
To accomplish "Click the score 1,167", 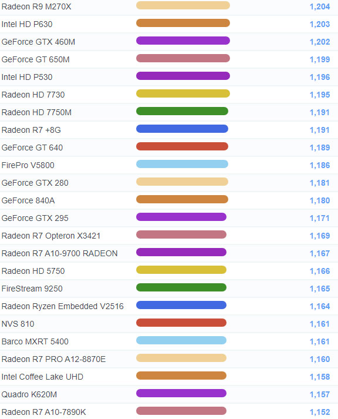I will click(x=320, y=254).
